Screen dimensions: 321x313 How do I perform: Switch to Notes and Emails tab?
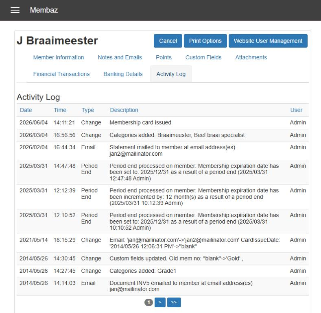tap(120, 57)
